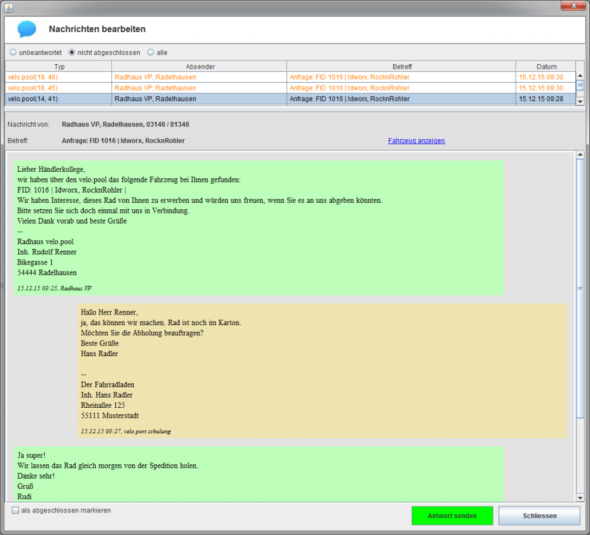This screenshot has height=535, width=590.
Task: Choose the 'alle' filter radio button
Action: click(150, 52)
